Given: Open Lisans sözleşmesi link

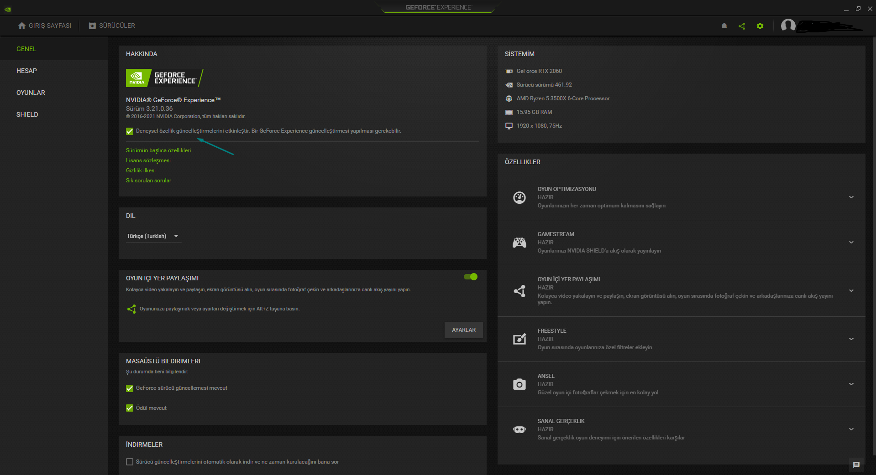Looking at the screenshot, I should 148,160.
